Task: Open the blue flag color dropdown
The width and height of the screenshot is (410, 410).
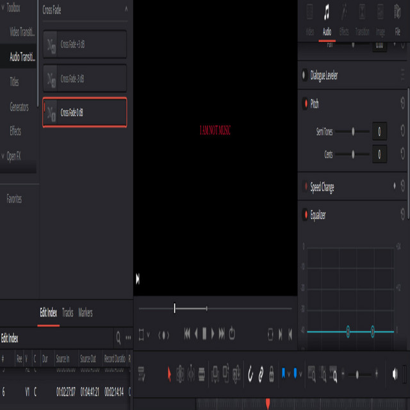Action: coord(289,373)
